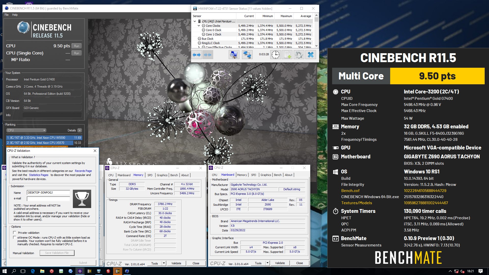Click HWiNFO remote network computers icon
Screen dimensions: 489x275
[247, 55]
